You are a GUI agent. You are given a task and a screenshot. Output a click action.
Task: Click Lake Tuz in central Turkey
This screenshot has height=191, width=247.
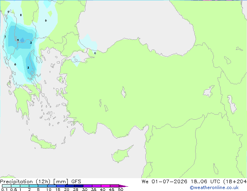point(123,92)
